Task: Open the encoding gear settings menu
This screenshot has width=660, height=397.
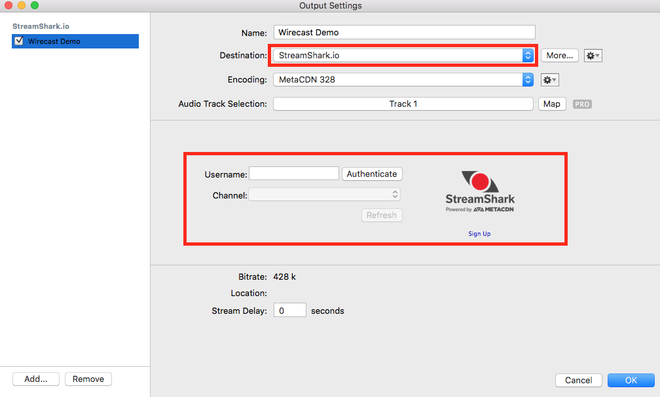Action: coord(550,80)
